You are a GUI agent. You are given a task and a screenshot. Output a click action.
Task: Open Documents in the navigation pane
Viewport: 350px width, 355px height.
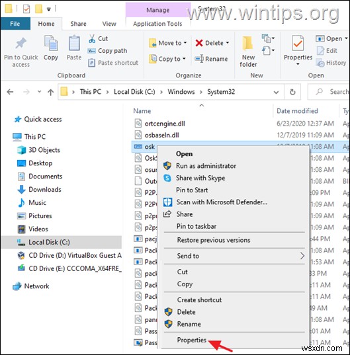pos(40,176)
